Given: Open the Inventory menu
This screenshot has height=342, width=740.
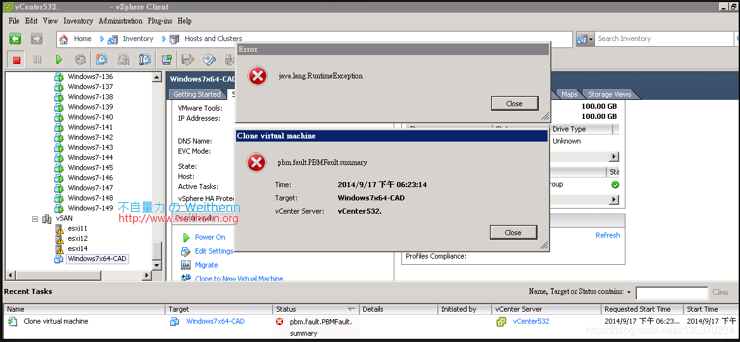Looking at the screenshot, I should (78, 21).
